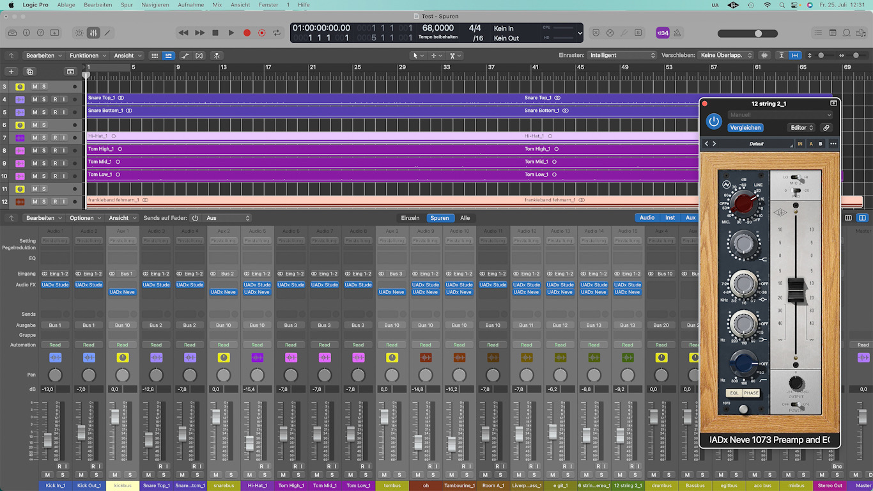The width and height of the screenshot is (873, 491).
Task: Toggle the Cycle loop button
Action: (x=277, y=33)
